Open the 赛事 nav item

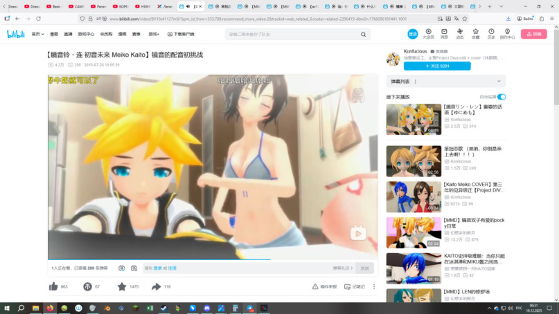pos(136,34)
